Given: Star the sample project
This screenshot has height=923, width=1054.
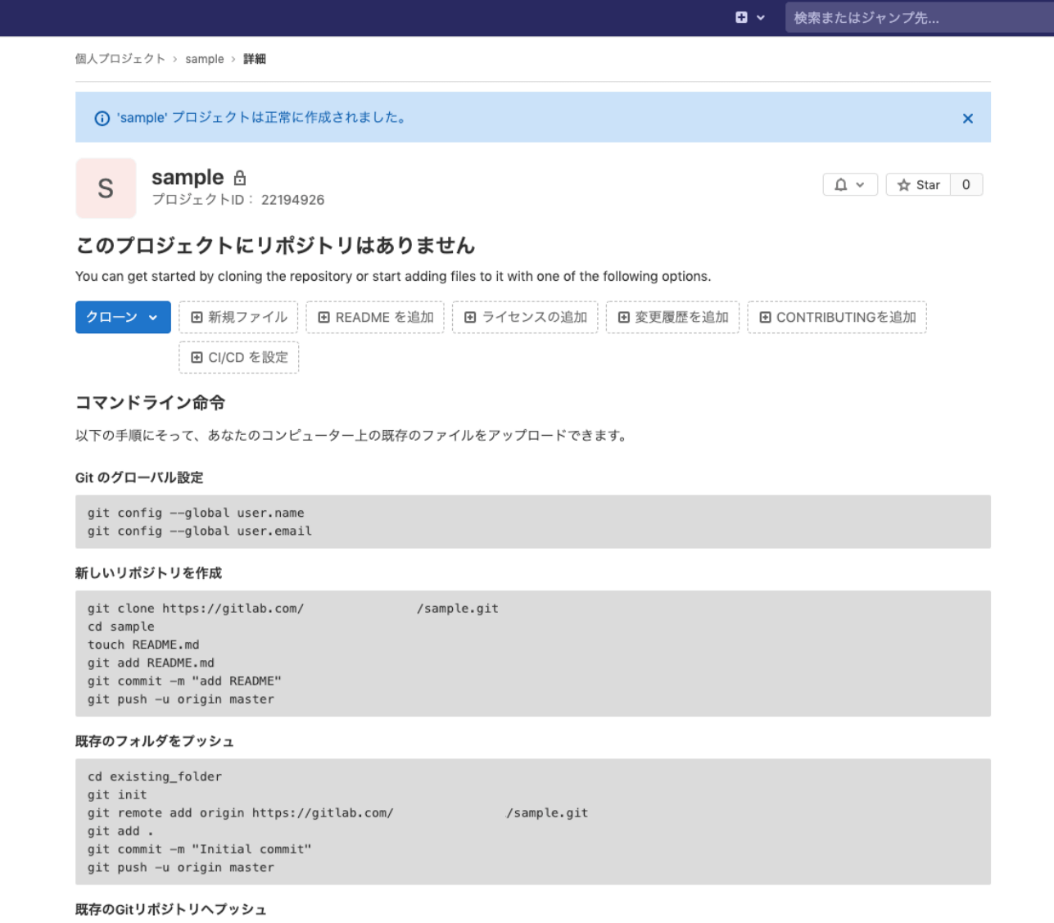Looking at the screenshot, I should coord(918,185).
